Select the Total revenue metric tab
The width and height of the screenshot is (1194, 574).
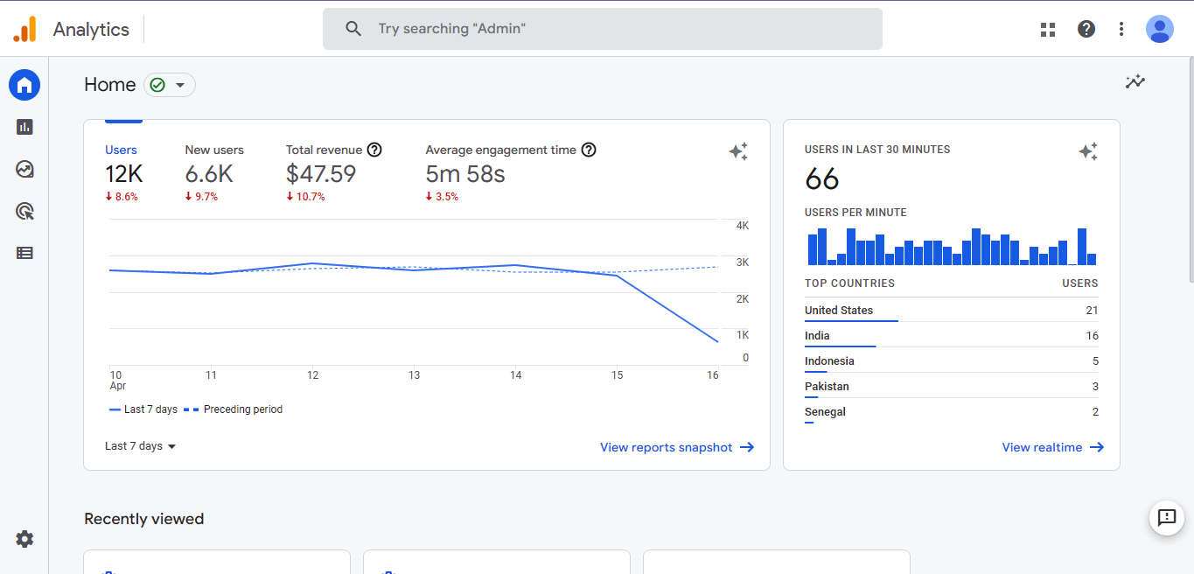[334, 172]
